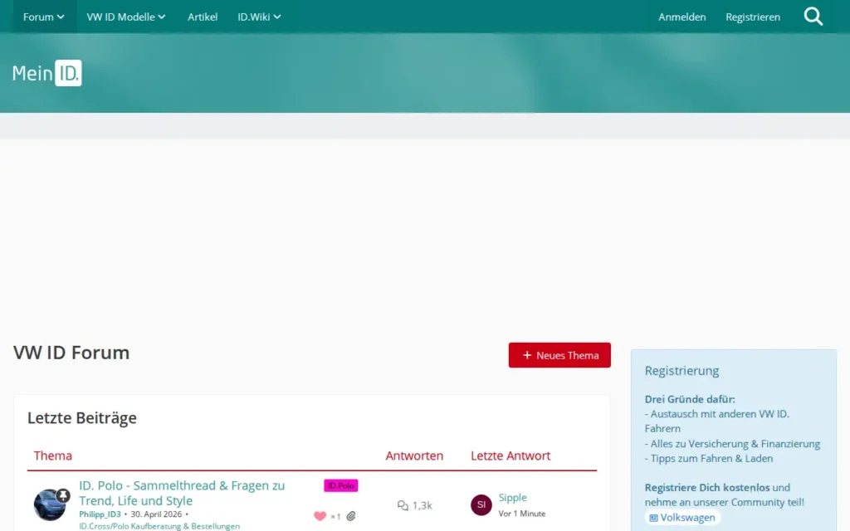Click the 1,3k reply count
The width and height of the screenshot is (850, 531).
click(x=422, y=505)
